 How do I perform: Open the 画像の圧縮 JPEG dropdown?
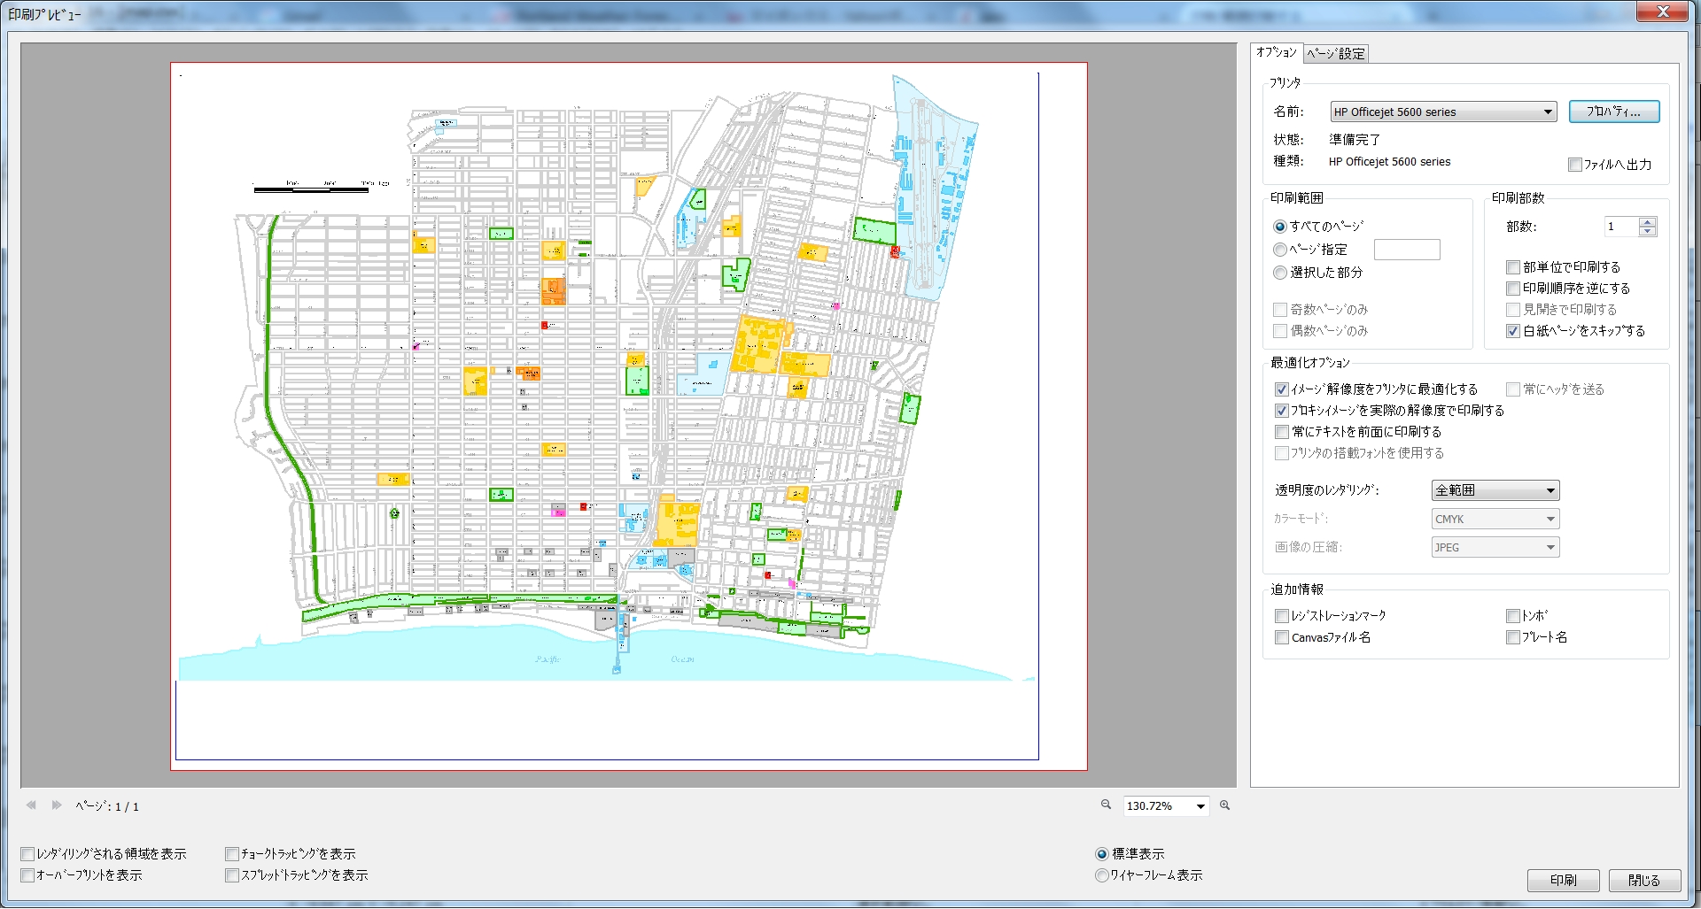point(1495,547)
